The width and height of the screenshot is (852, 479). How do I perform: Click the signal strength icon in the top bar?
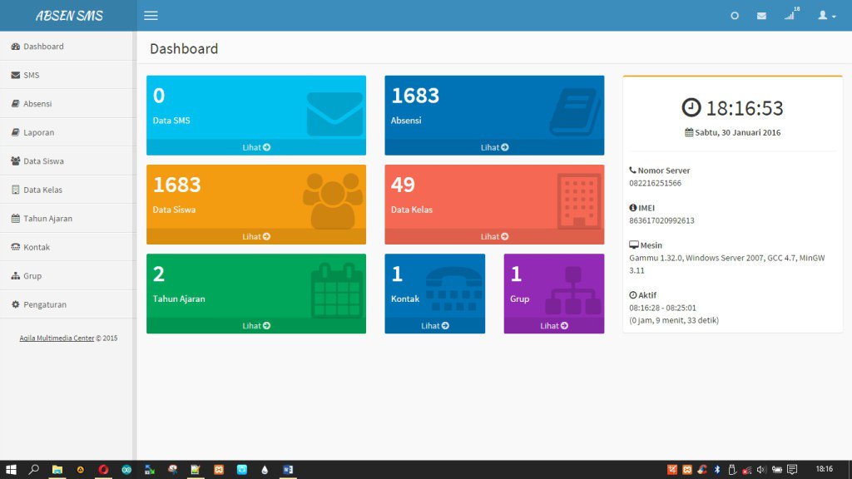click(x=791, y=15)
